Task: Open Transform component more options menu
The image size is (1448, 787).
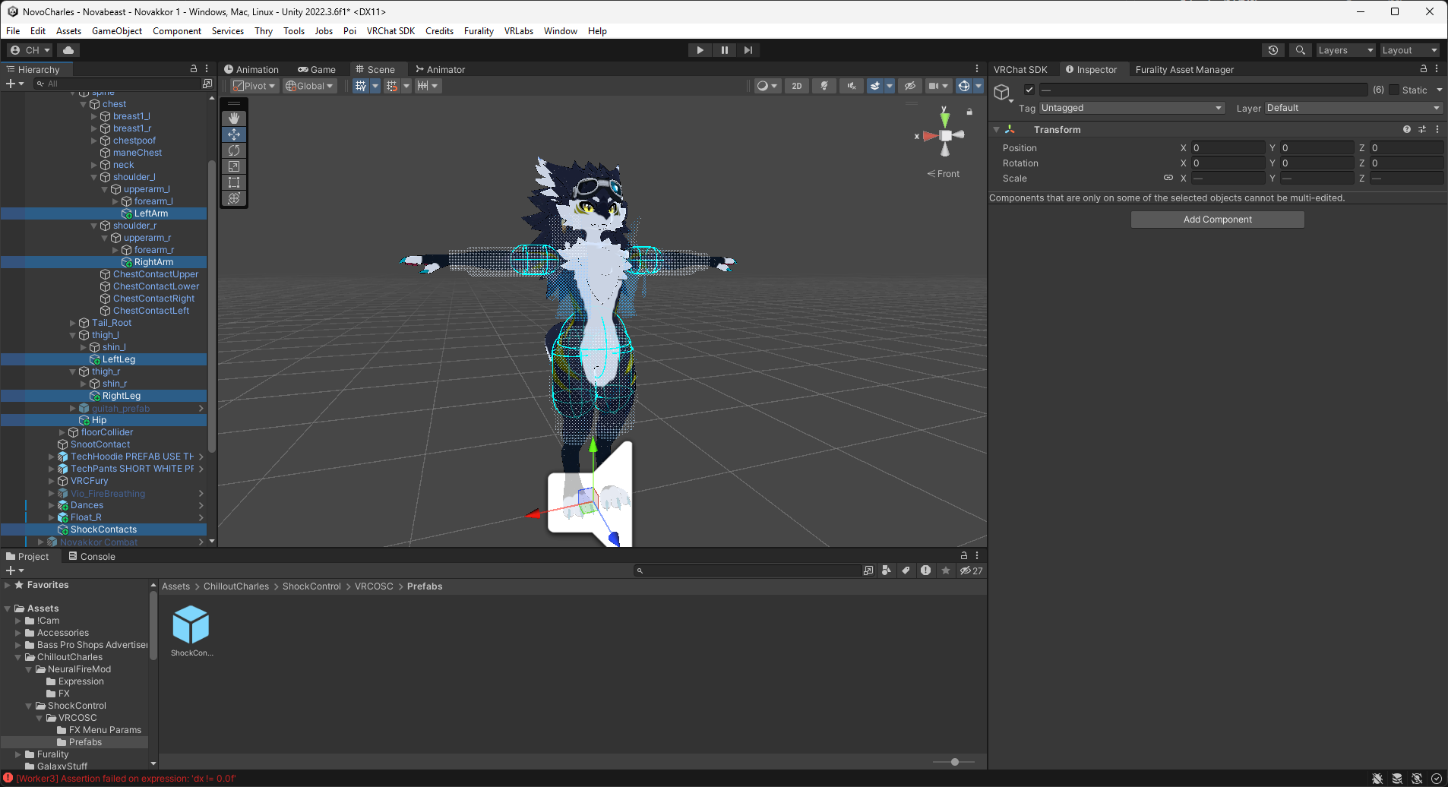Action: click(1437, 129)
